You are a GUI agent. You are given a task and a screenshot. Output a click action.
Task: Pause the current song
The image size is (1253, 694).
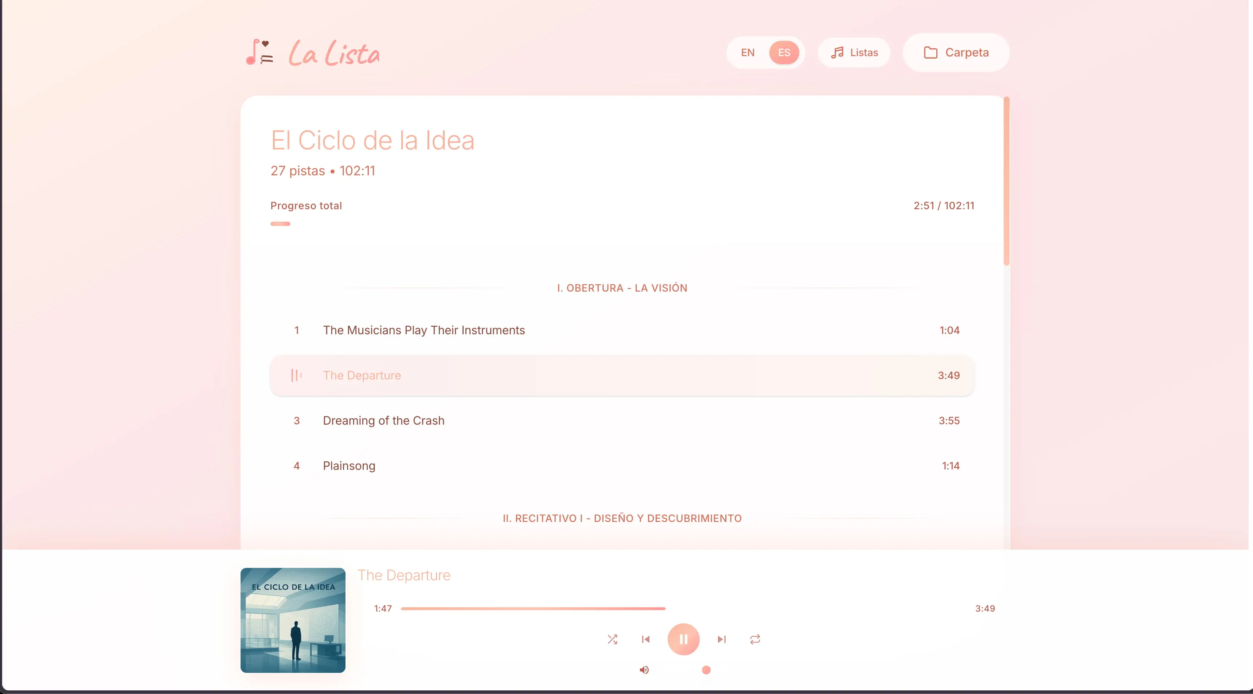pos(683,639)
